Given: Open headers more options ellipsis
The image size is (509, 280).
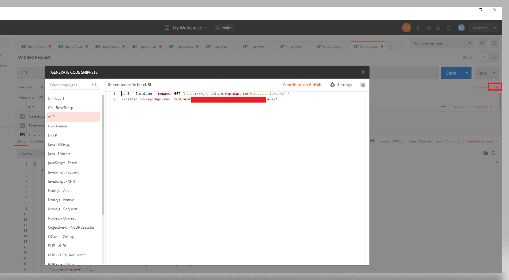Looking at the screenshot, I should [x=444, y=107].
